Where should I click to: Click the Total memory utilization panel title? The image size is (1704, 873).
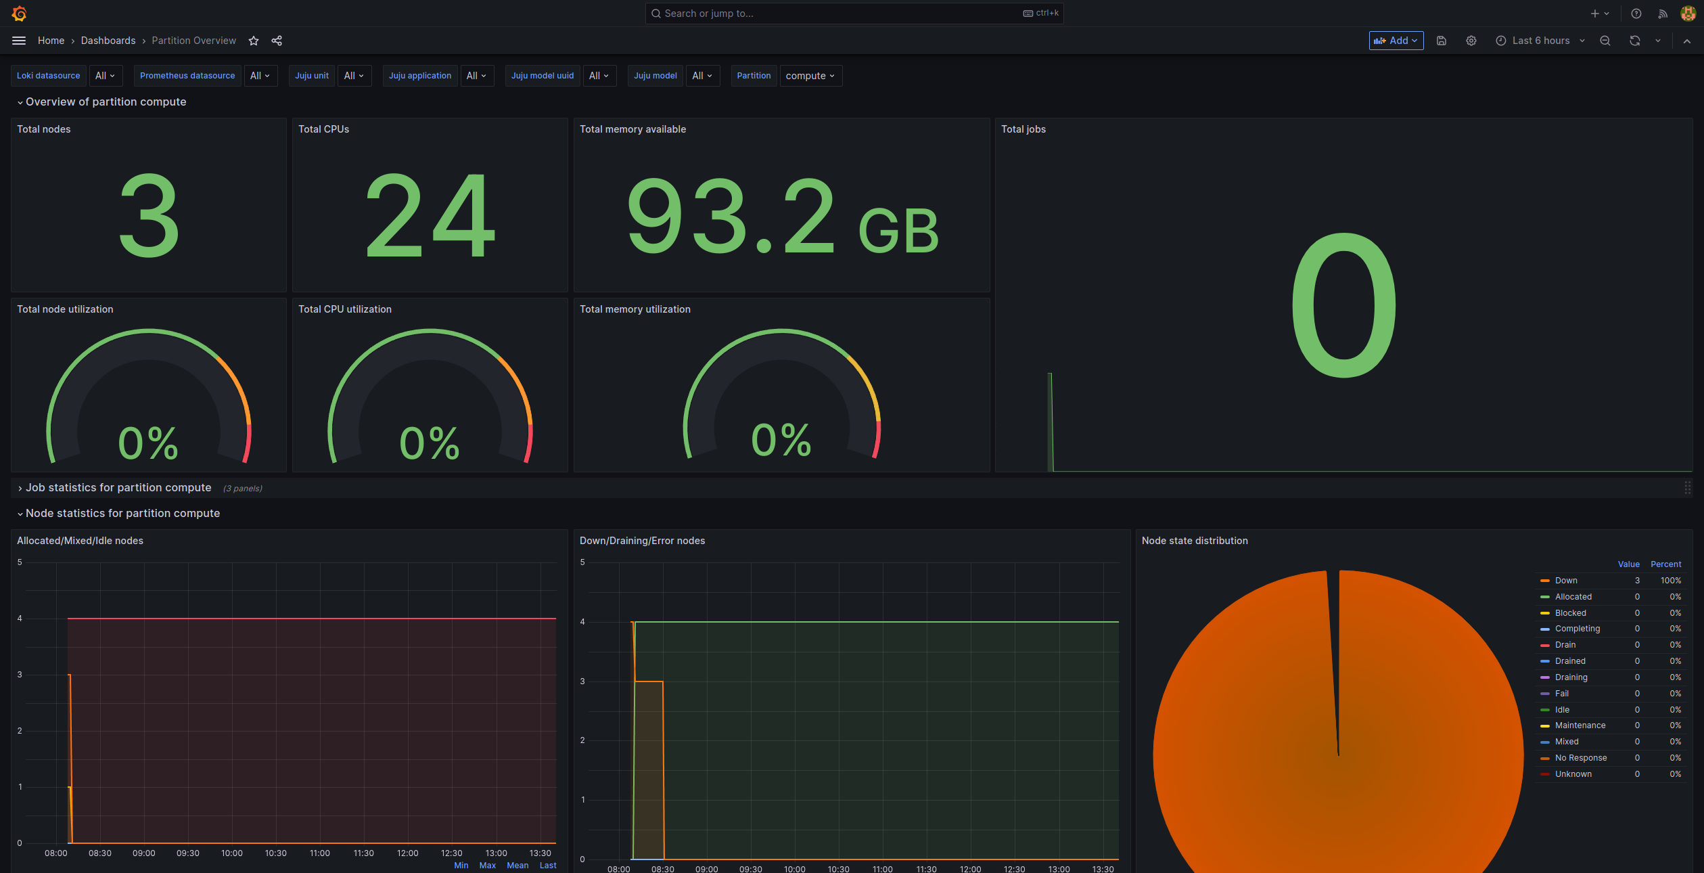point(635,309)
